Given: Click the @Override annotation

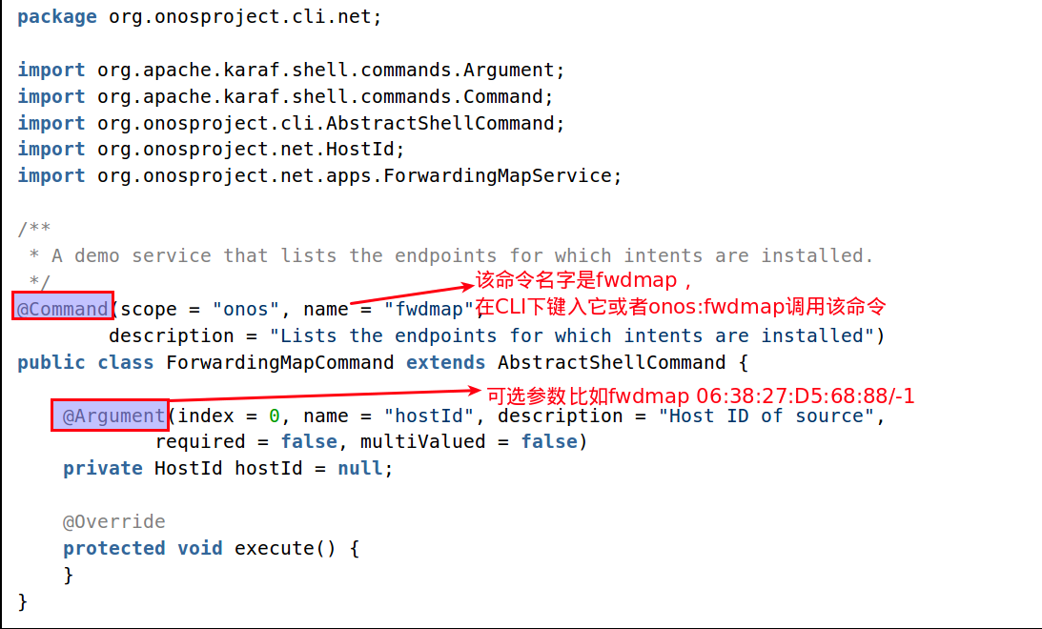Looking at the screenshot, I should 113,521.
